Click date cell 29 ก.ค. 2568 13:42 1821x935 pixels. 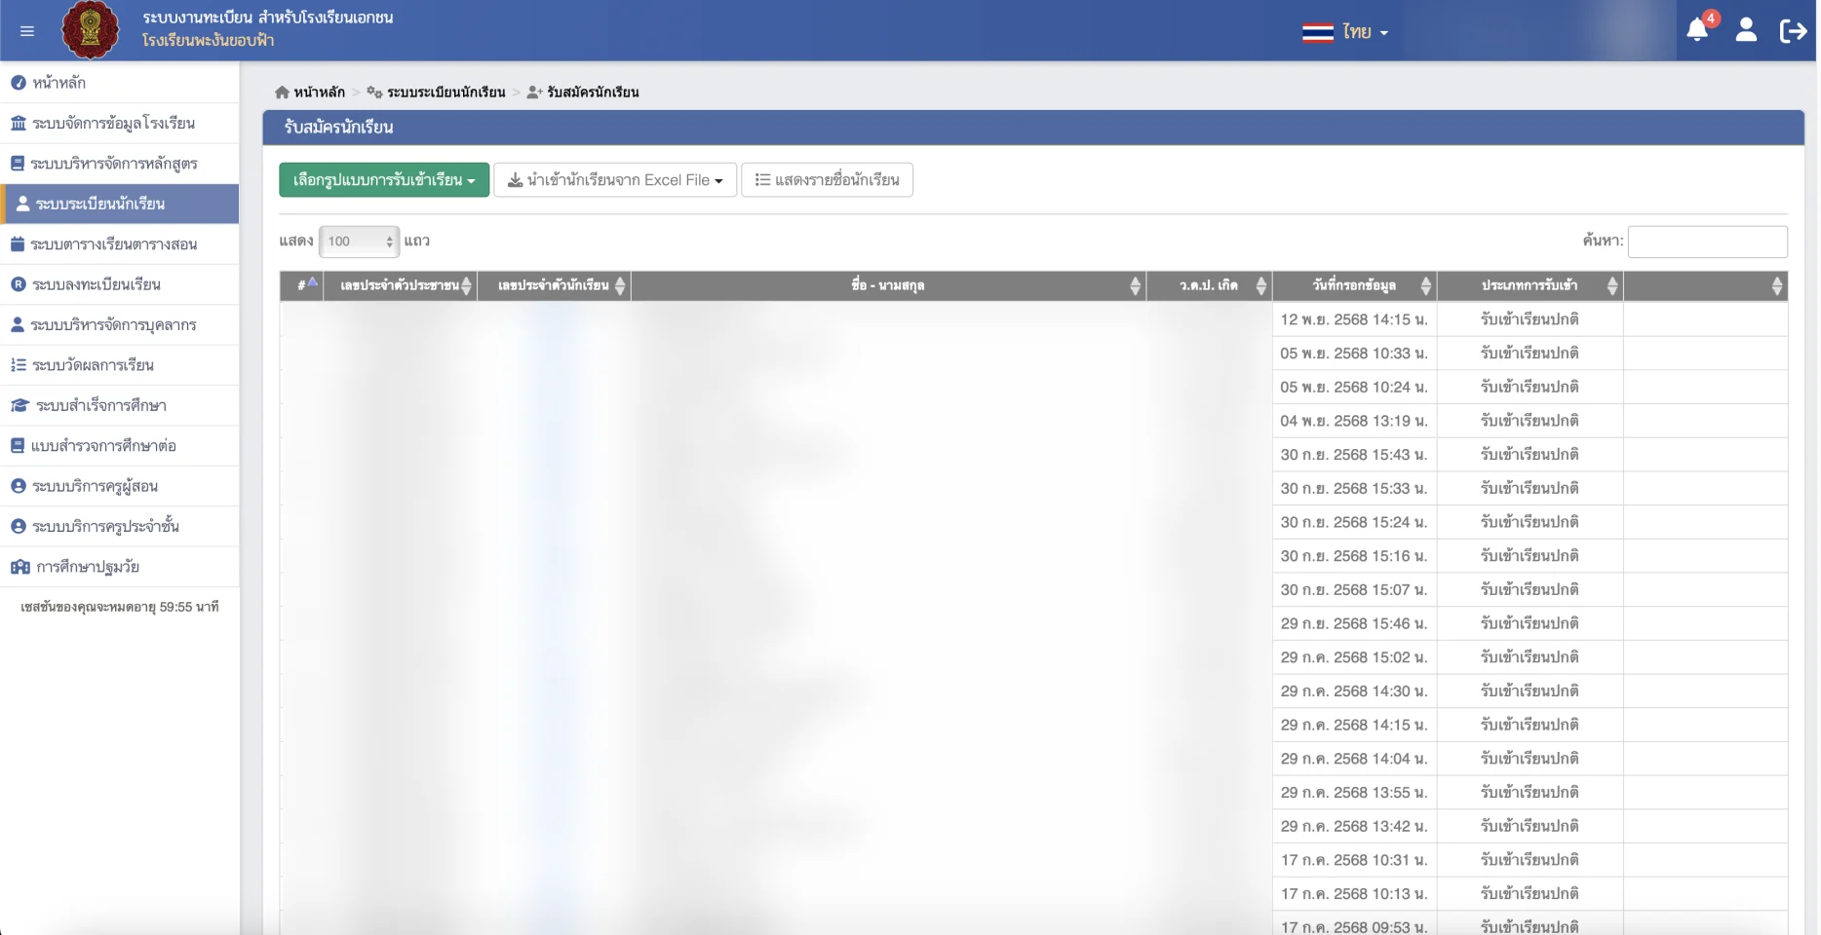point(1354,826)
